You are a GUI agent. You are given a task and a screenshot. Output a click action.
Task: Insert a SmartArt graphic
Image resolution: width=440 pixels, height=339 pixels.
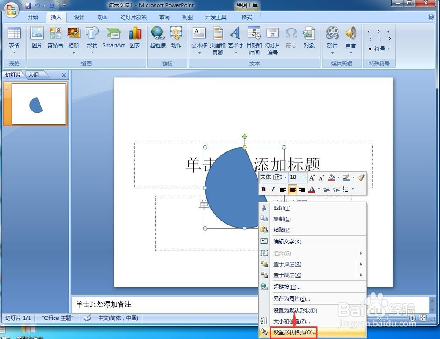coord(113,39)
